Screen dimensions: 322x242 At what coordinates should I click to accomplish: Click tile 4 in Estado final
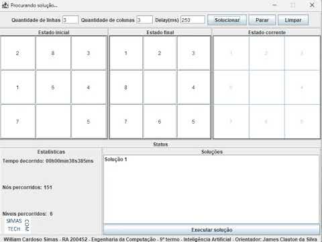point(193,87)
